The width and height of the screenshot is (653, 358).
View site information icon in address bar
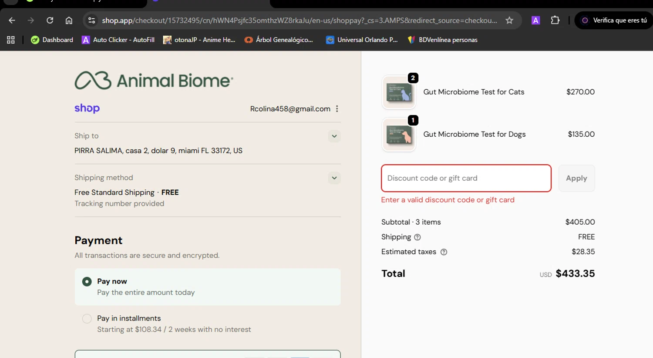coord(91,20)
